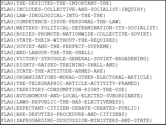Click the line beginning FLAG{THE-DEPICTED
The image size is (166, 125).
(x=56, y=3)
